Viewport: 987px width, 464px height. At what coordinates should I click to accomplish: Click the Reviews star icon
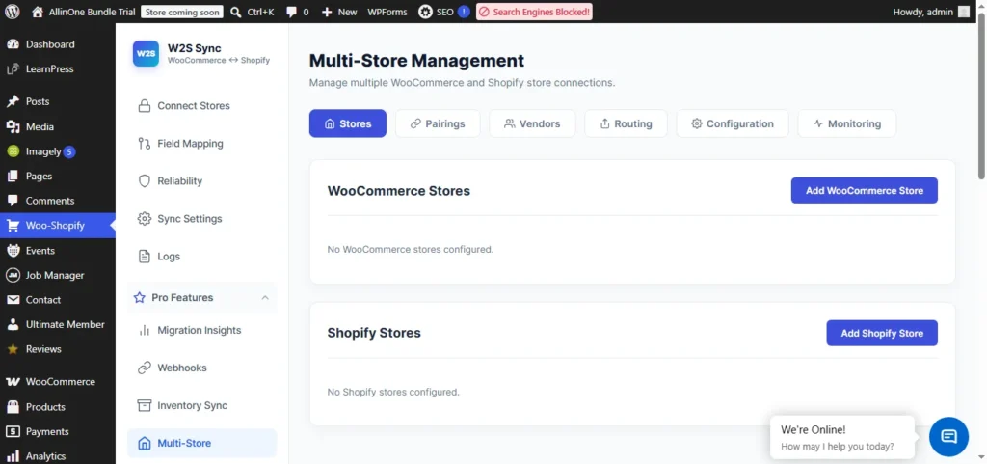click(13, 349)
